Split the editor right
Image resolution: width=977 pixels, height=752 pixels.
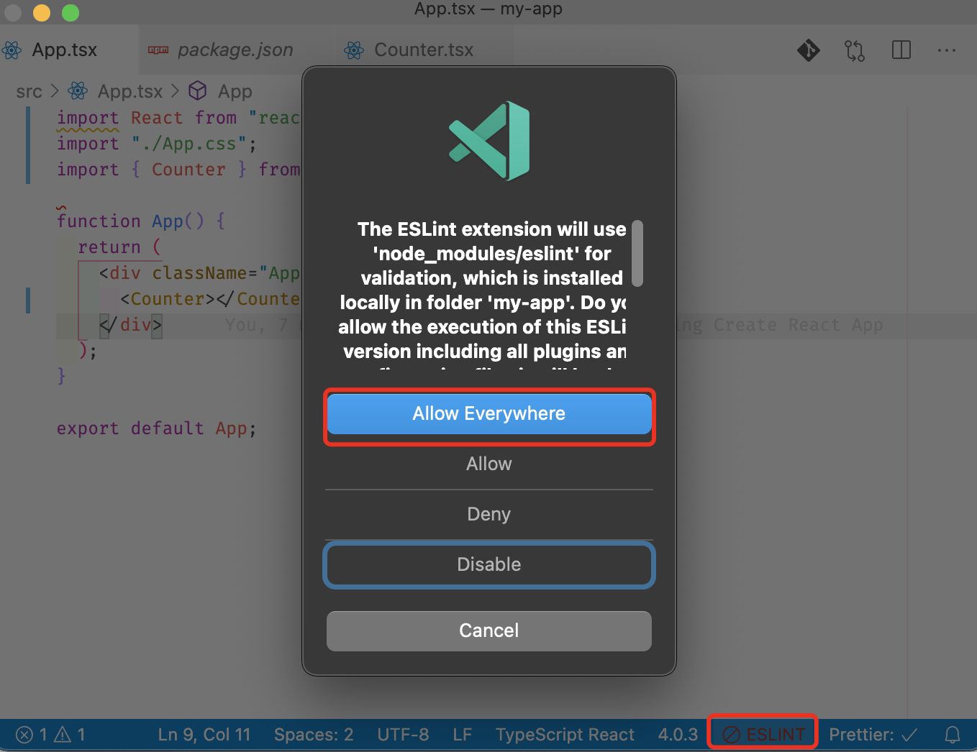tap(901, 50)
